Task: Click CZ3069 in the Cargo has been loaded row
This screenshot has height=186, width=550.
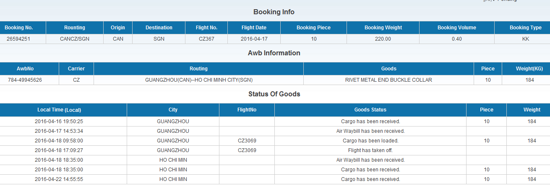Action: pos(247,141)
